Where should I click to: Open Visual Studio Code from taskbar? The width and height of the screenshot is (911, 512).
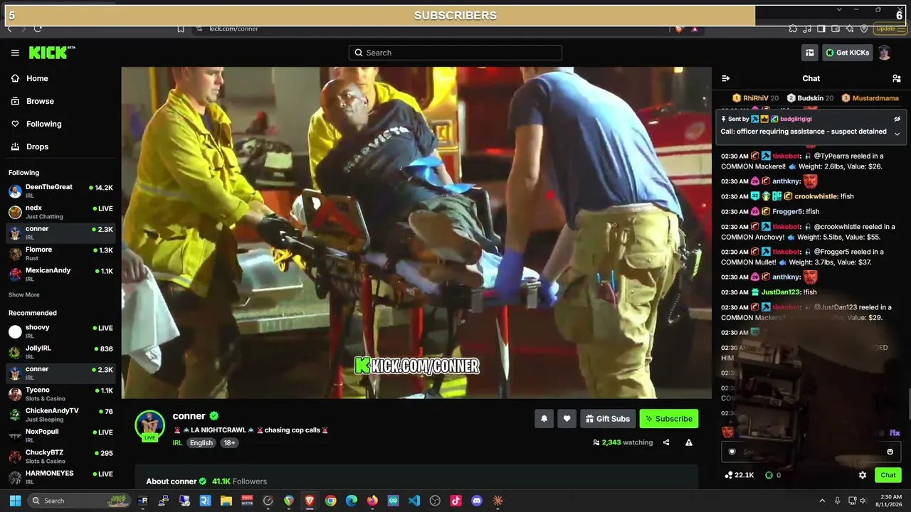[x=414, y=501]
